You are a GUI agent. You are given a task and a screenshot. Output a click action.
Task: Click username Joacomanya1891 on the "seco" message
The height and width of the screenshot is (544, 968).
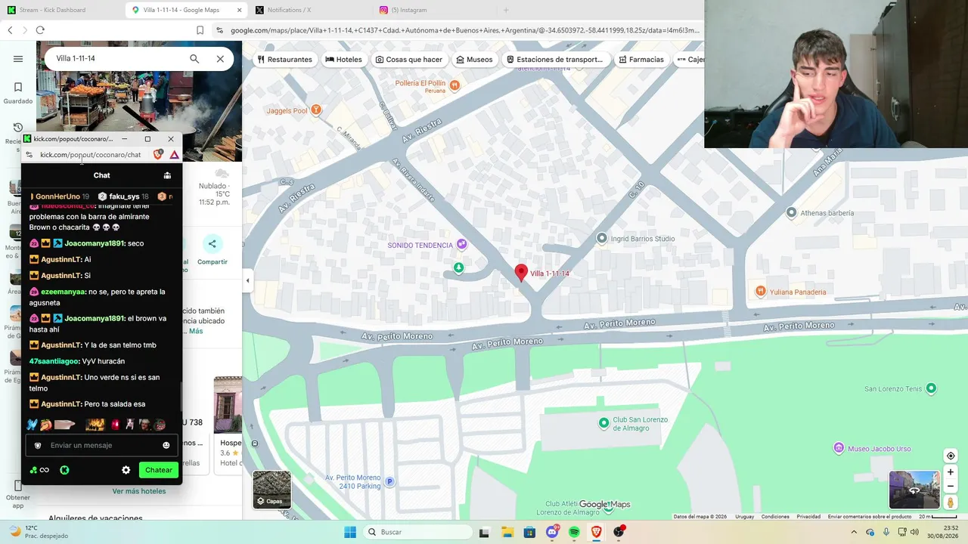(x=95, y=243)
